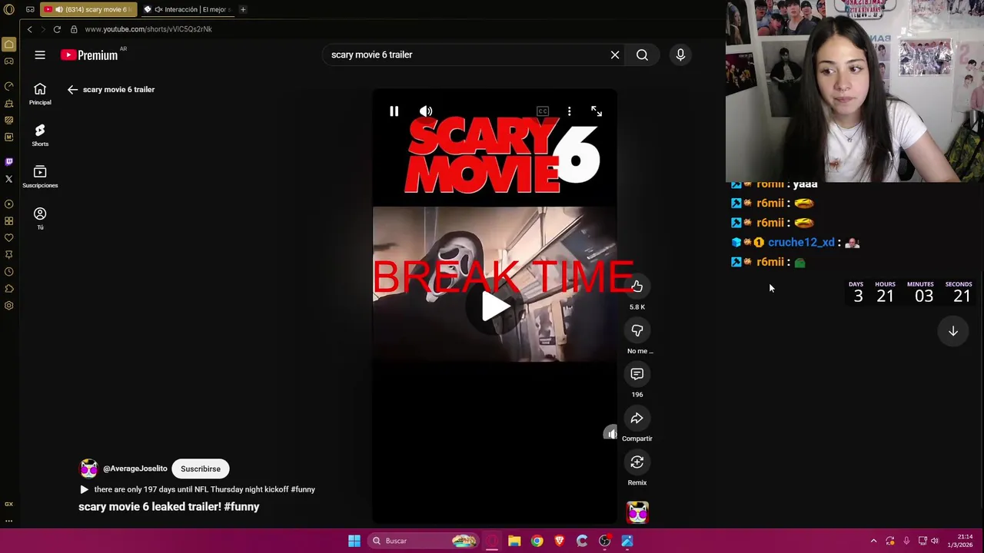Click cruche12_xd username in chat
The height and width of the screenshot is (553, 984).
pos(801,243)
